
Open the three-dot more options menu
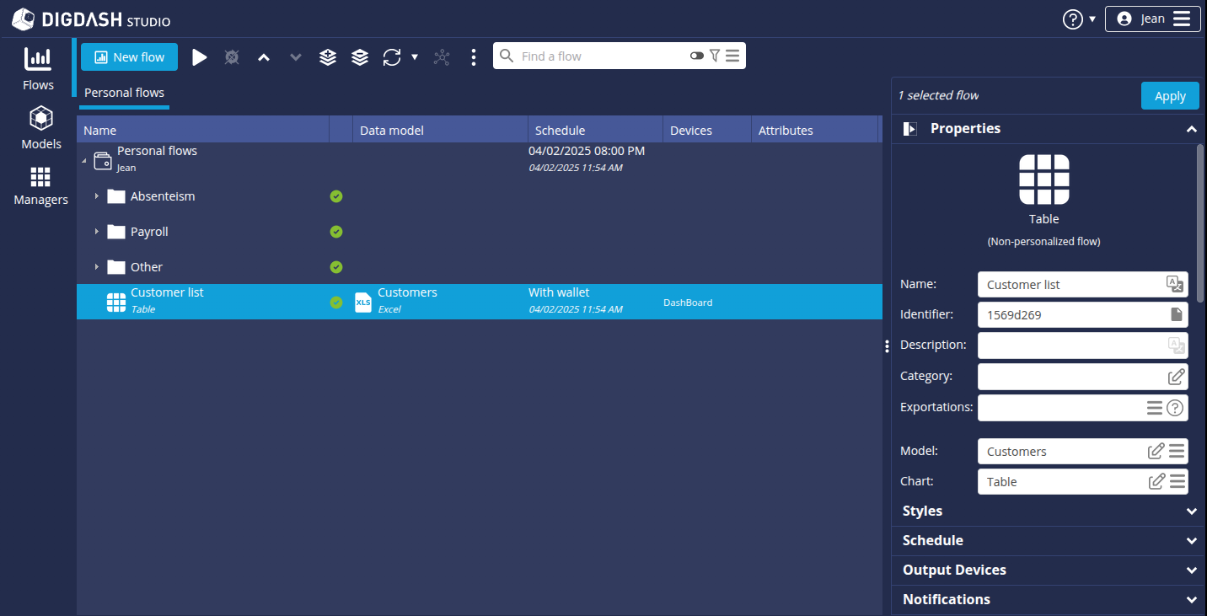474,57
